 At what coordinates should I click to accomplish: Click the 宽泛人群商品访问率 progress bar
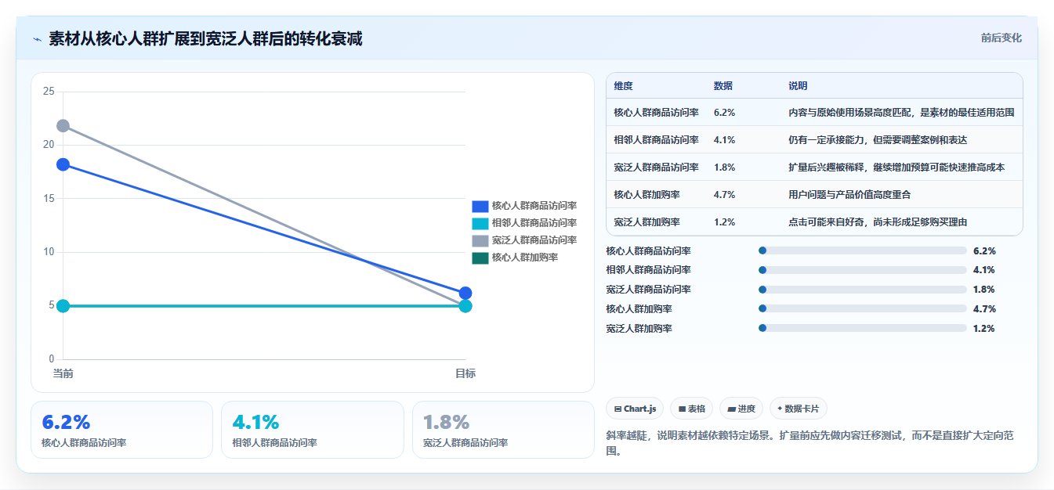[863, 290]
